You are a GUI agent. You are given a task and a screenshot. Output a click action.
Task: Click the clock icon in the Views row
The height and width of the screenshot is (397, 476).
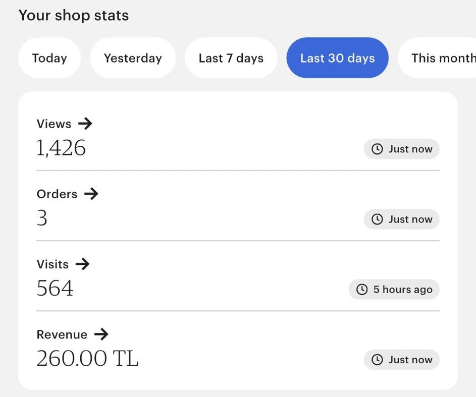coord(377,149)
